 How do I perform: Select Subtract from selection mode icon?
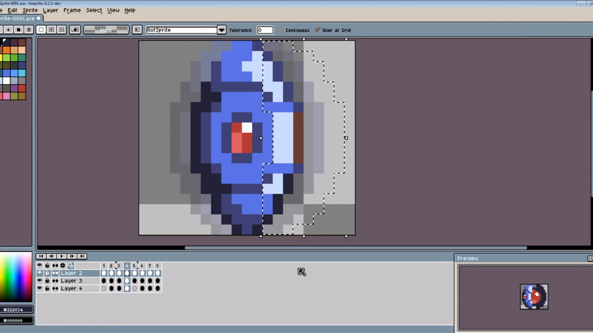[x=62, y=30]
